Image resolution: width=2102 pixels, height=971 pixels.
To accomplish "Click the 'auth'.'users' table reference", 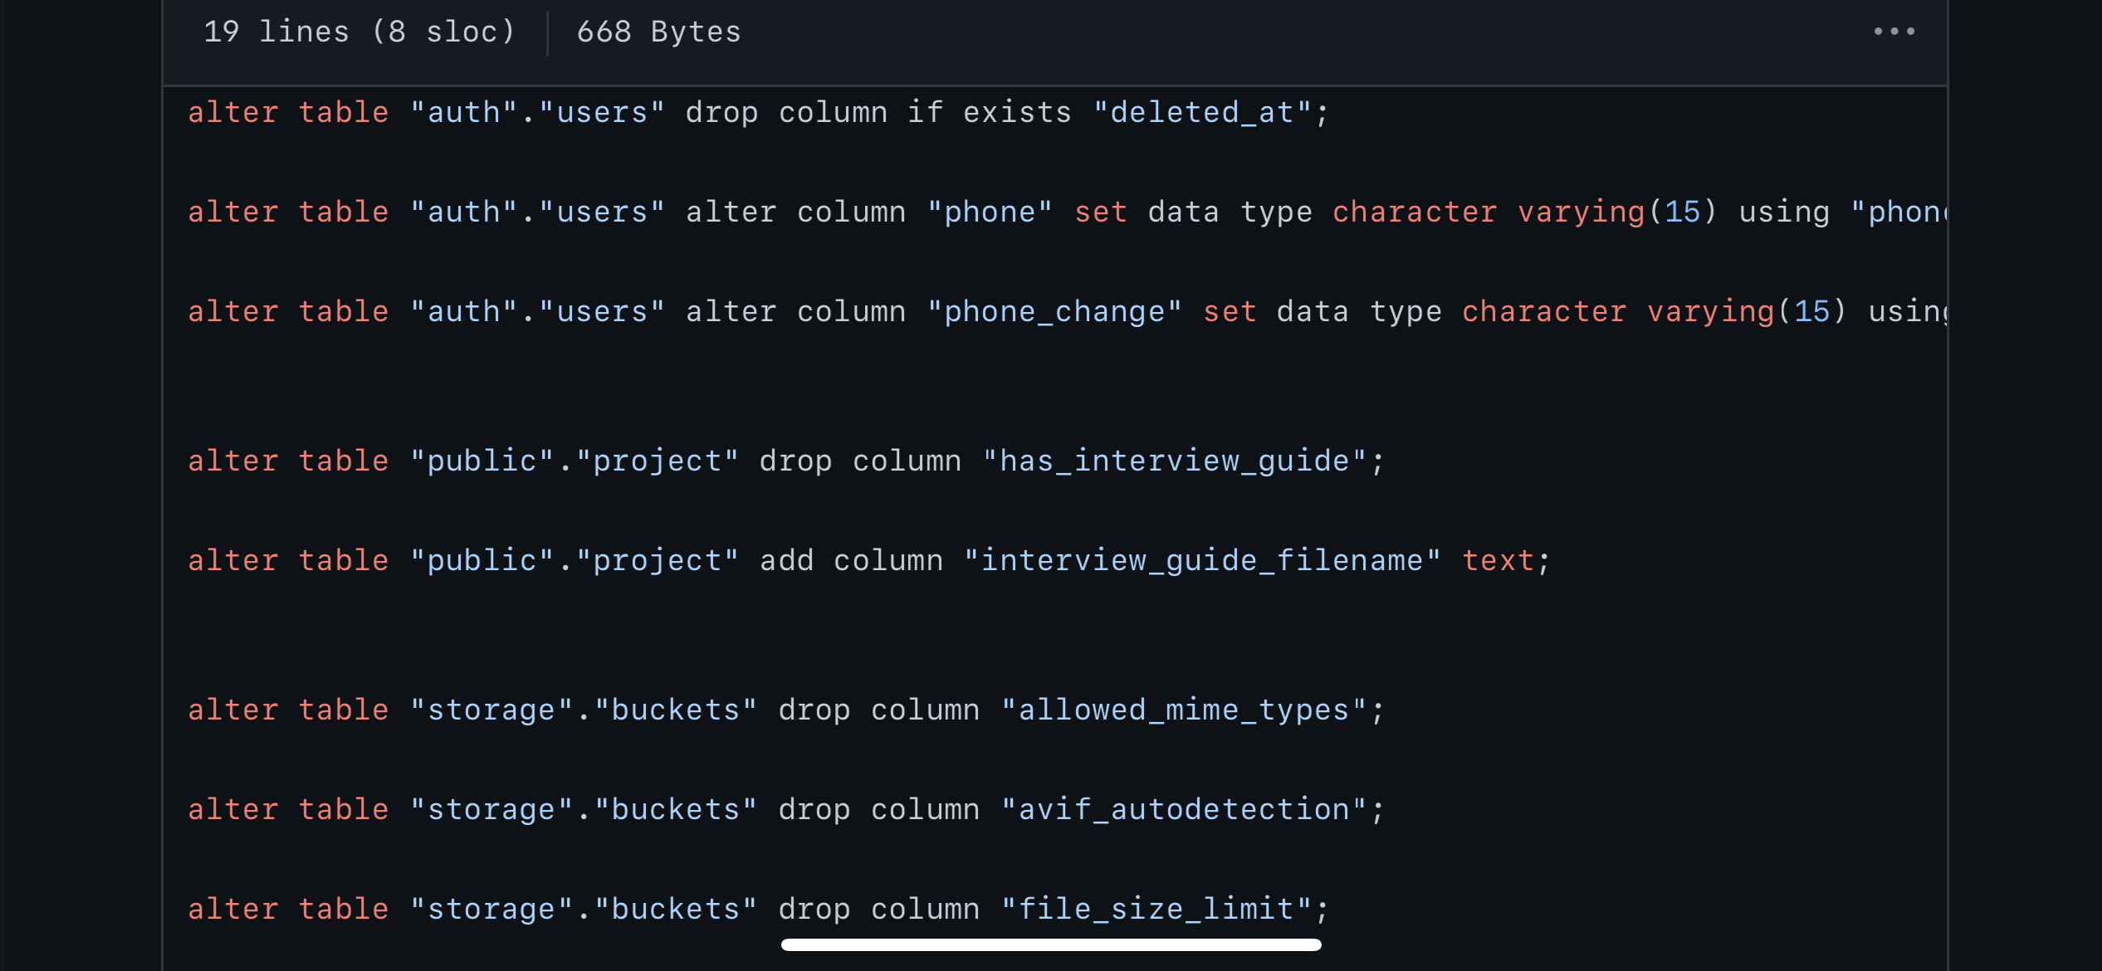I will click(538, 112).
